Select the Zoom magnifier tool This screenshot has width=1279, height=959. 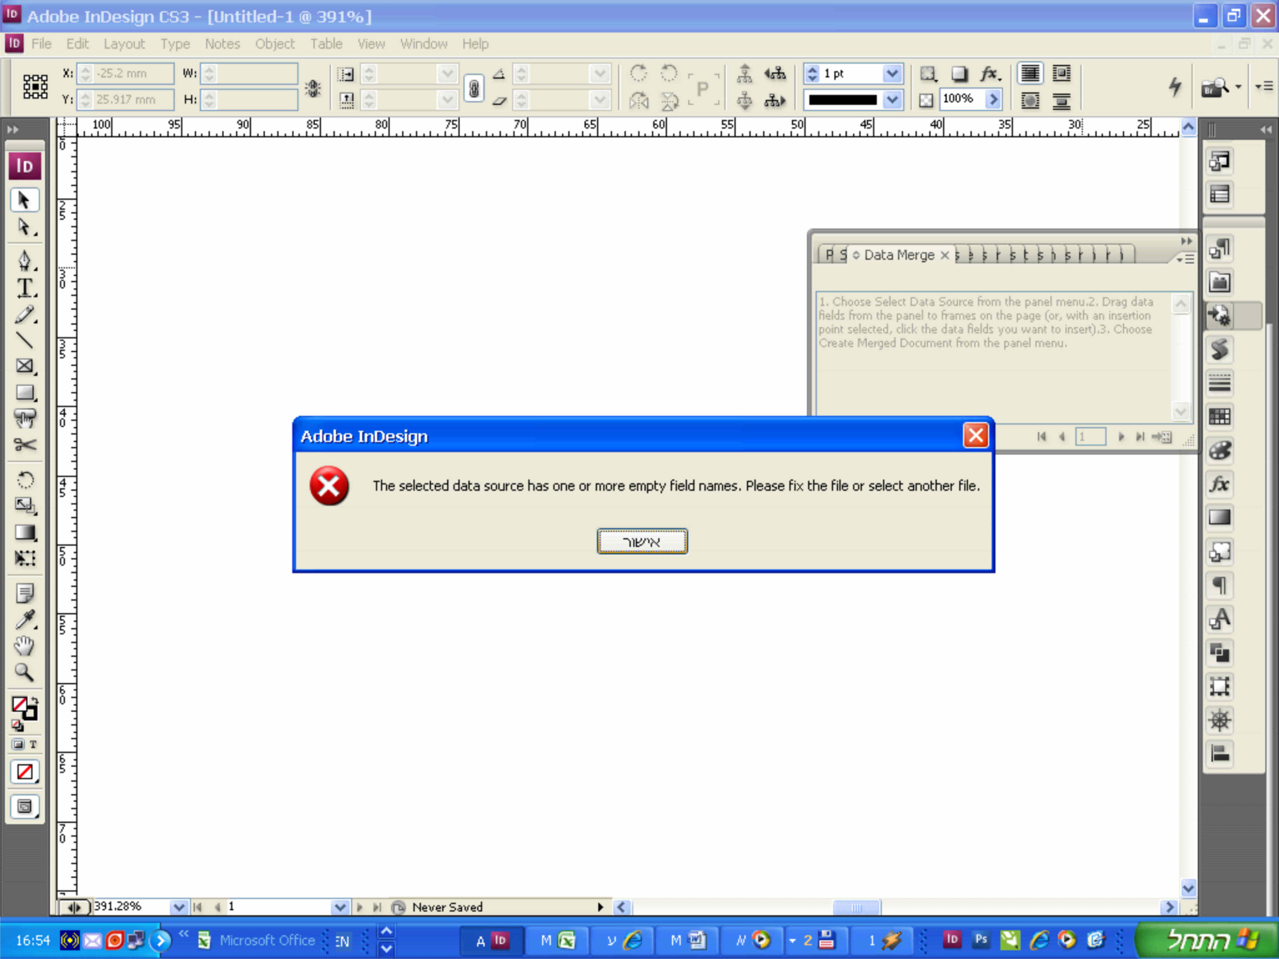coord(24,672)
